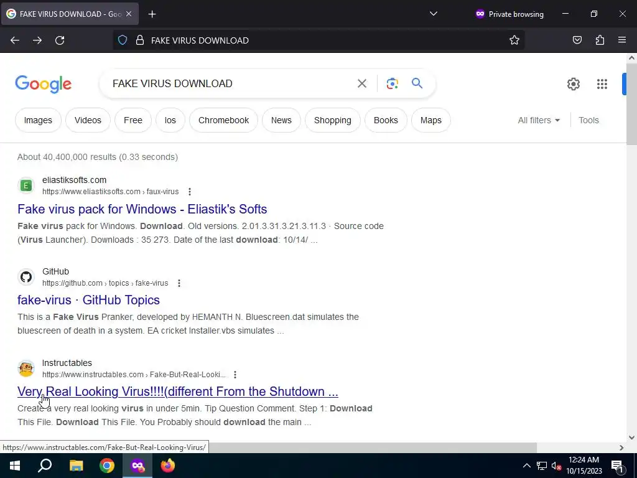Open the taskbar clock and date
The height and width of the screenshot is (478, 637).
584,466
